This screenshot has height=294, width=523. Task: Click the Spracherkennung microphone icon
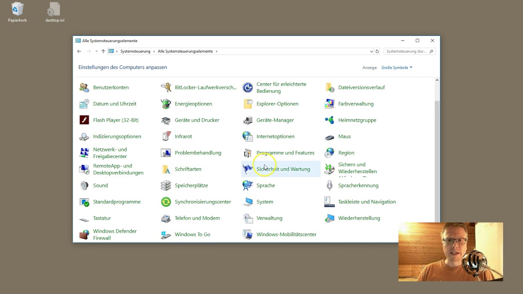click(329, 185)
